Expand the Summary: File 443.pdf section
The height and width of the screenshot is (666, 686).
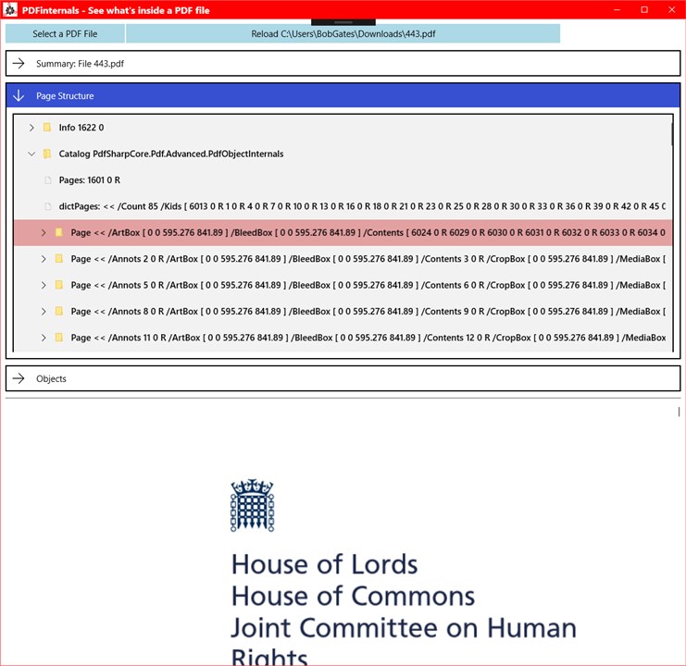coord(343,64)
